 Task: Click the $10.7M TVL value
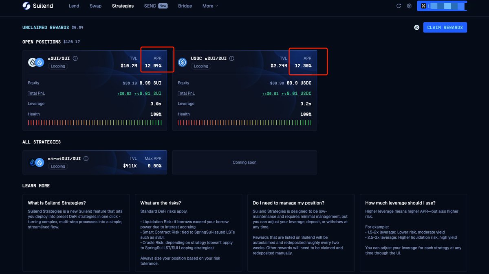coord(129,66)
